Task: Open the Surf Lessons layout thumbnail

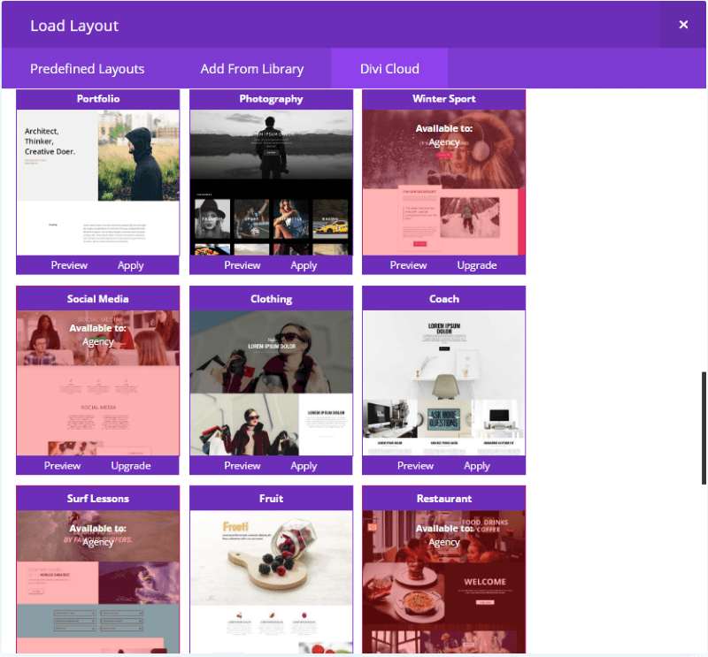Action: [97, 581]
